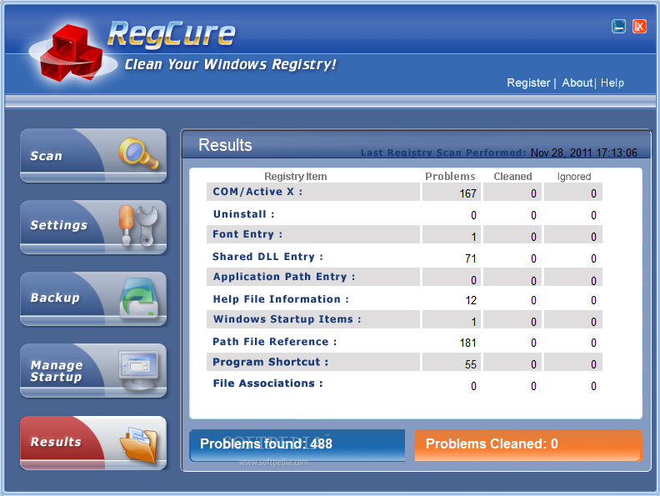Click the scan date Nov 28, 2011 17:13:06
660x496 pixels.
[584, 153]
